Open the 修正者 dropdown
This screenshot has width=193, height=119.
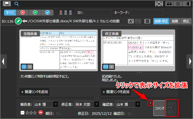click(87, 104)
